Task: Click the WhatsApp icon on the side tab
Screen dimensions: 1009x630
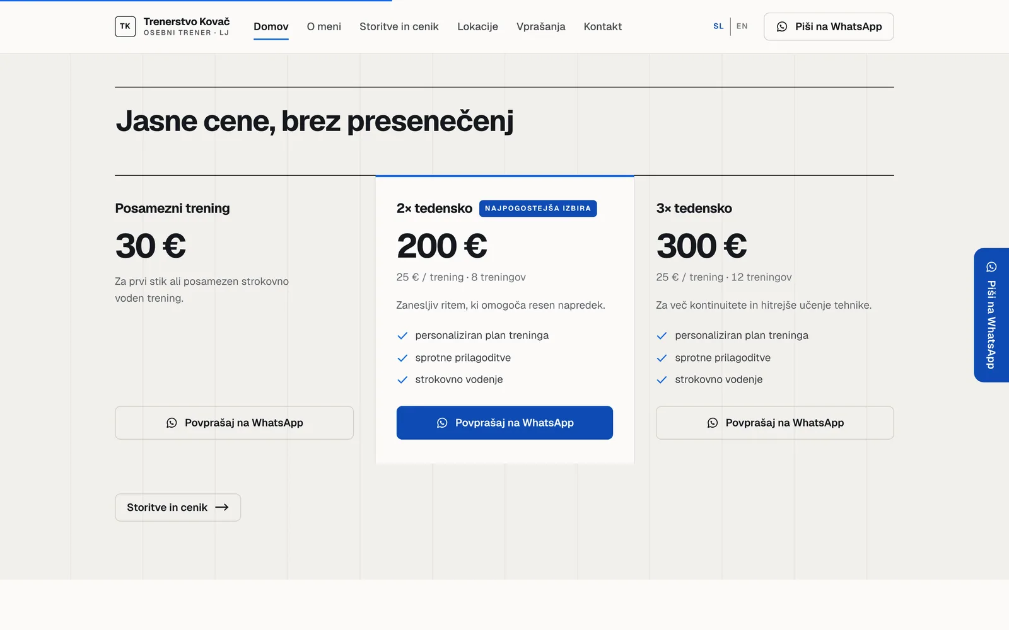Action: 991,267
